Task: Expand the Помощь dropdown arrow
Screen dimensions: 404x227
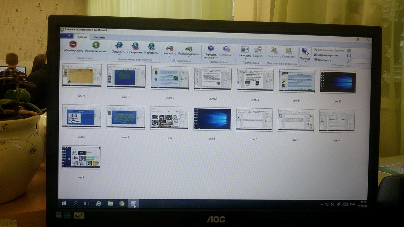Action: (305, 61)
